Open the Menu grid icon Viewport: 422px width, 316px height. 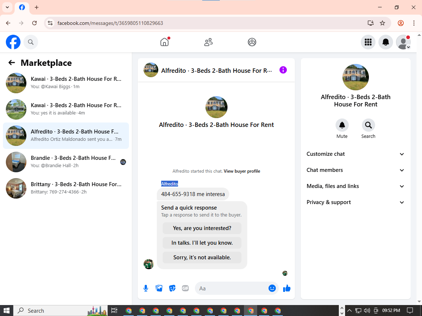(x=368, y=42)
